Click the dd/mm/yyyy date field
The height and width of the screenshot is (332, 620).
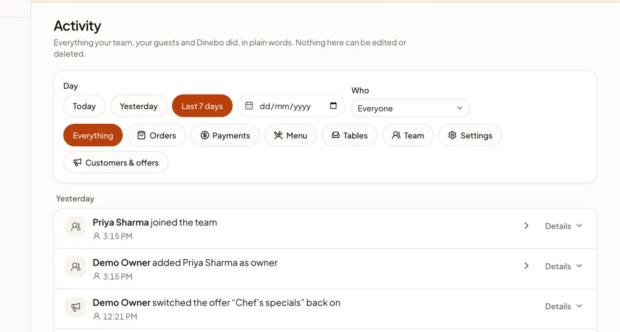click(x=291, y=106)
